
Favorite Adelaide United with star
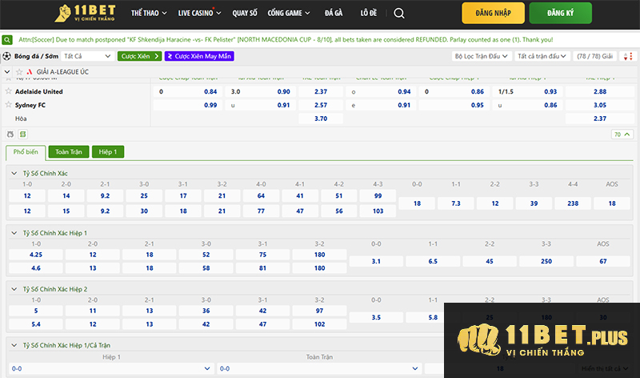(8, 92)
